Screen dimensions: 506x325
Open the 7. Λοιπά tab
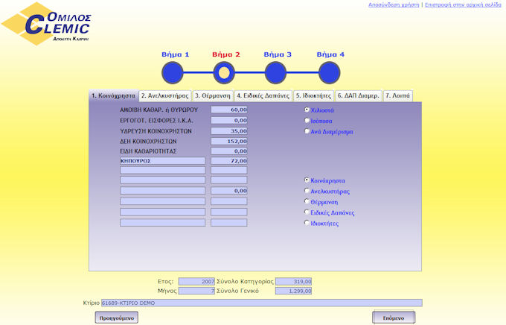pyautogui.click(x=397, y=95)
